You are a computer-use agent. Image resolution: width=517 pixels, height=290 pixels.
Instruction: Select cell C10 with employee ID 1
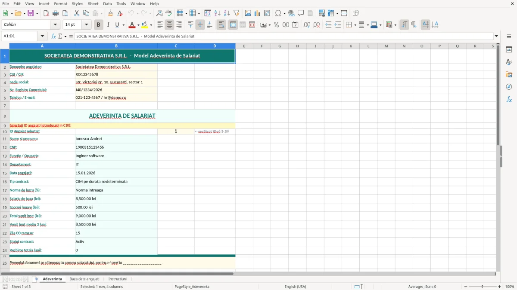coord(176,131)
